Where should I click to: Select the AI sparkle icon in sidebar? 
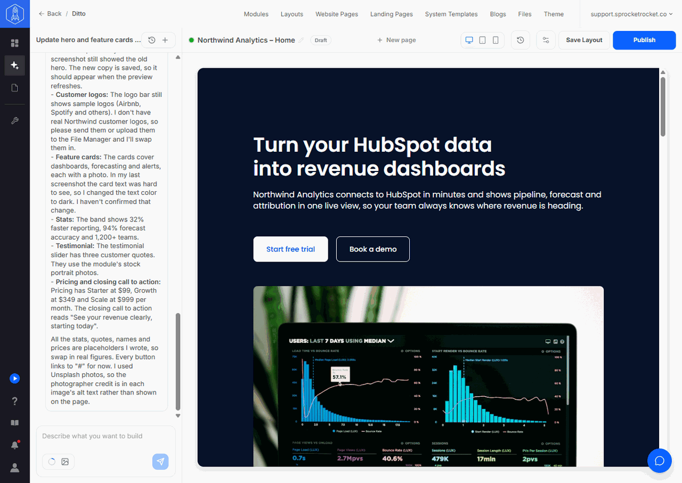(x=14, y=66)
